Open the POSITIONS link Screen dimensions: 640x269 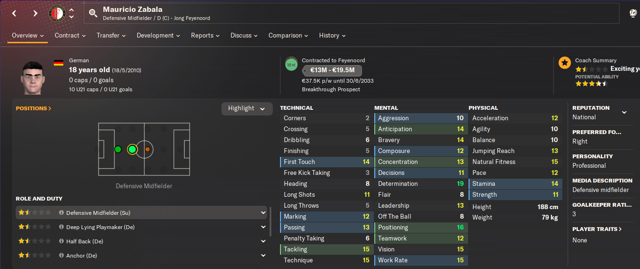pyautogui.click(x=33, y=108)
